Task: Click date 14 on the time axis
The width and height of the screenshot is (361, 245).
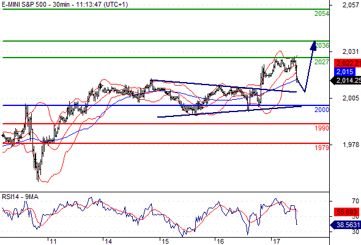Action: pyautogui.click(x=108, y=241)
